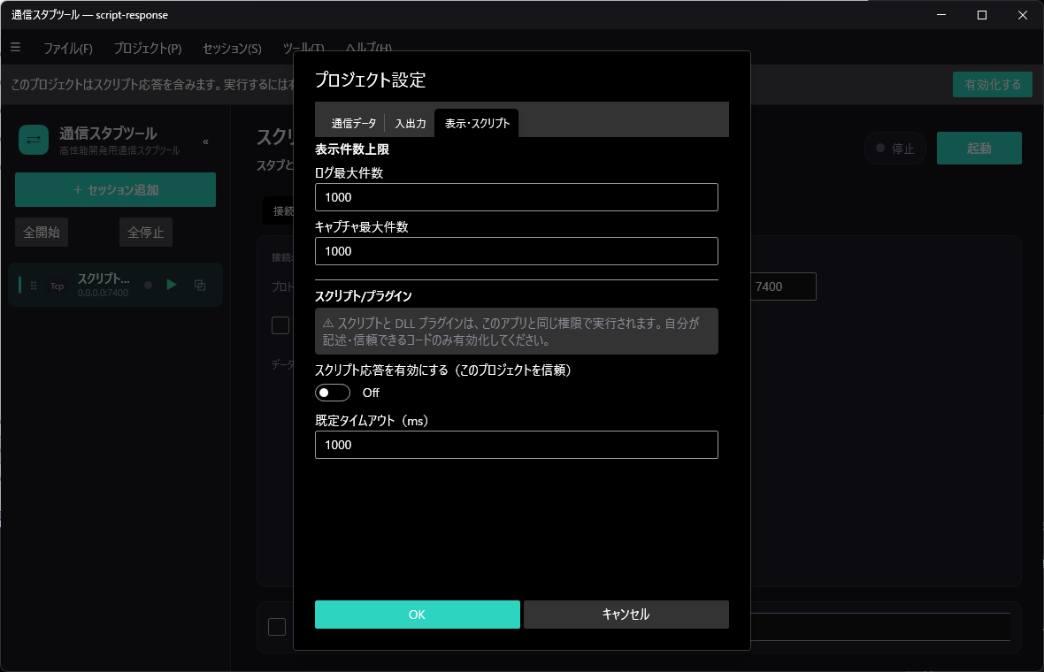The height and width of the screenshot is (672, 1044).
Task: Grab the drag handle of スクリプト session
Action: [34, 286]
